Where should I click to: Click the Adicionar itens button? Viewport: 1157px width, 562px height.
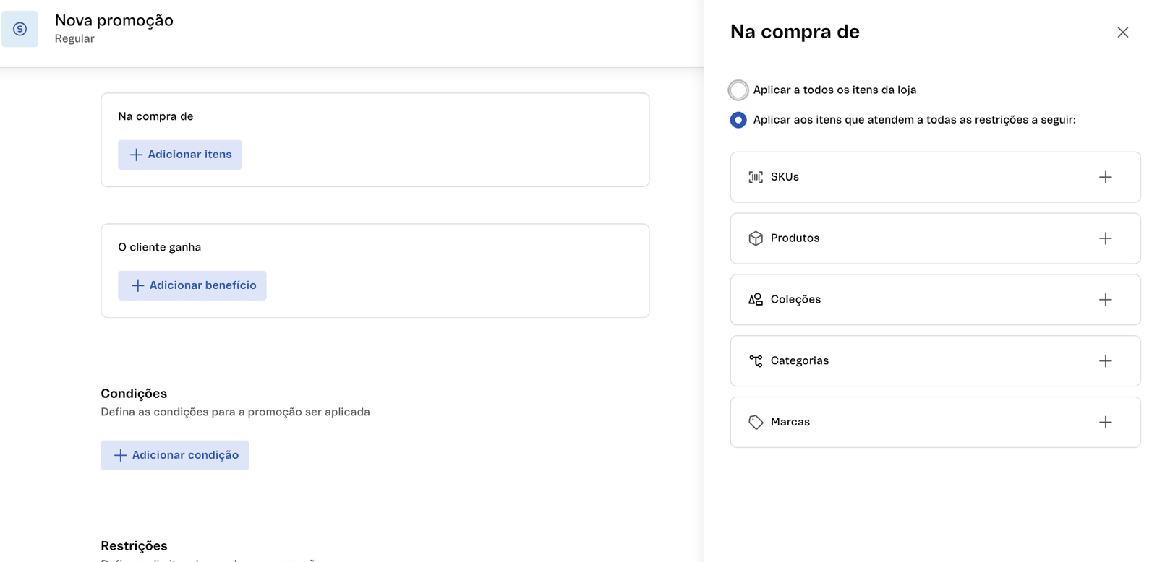tap(180, 155)
